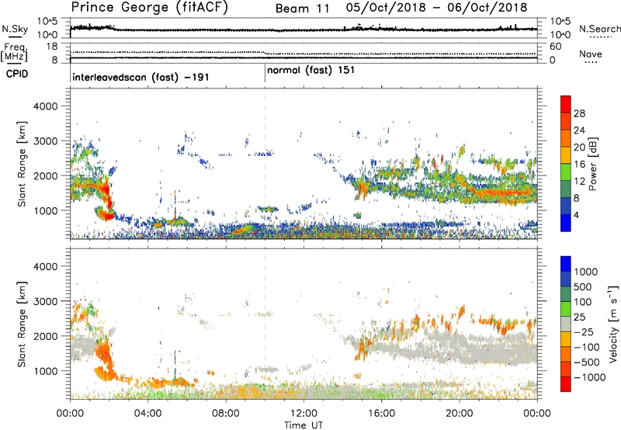The image size is (621, 430).
Task: Click the '16:00' time axis label
Action: [381, 414]
